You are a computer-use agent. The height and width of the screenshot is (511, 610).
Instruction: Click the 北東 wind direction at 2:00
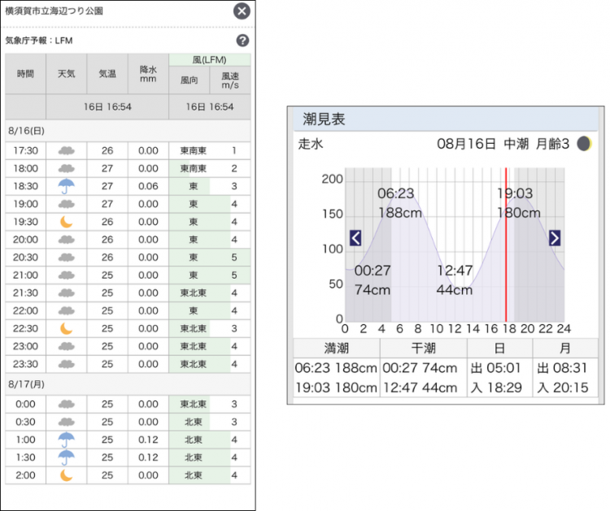coord(194,475)
